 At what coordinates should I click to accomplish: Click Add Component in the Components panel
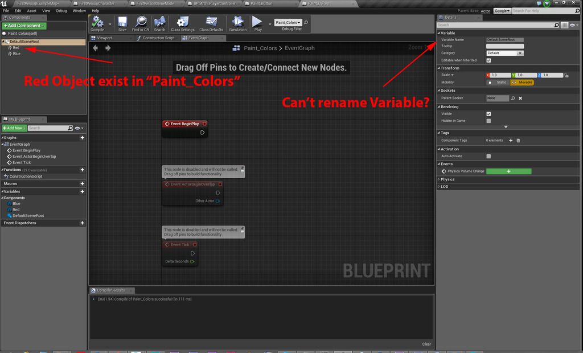24,26
